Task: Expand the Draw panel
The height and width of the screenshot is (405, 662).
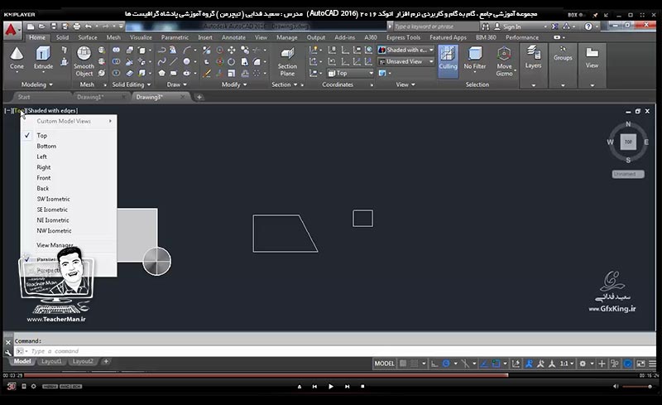Action: (x=176, y=84)
